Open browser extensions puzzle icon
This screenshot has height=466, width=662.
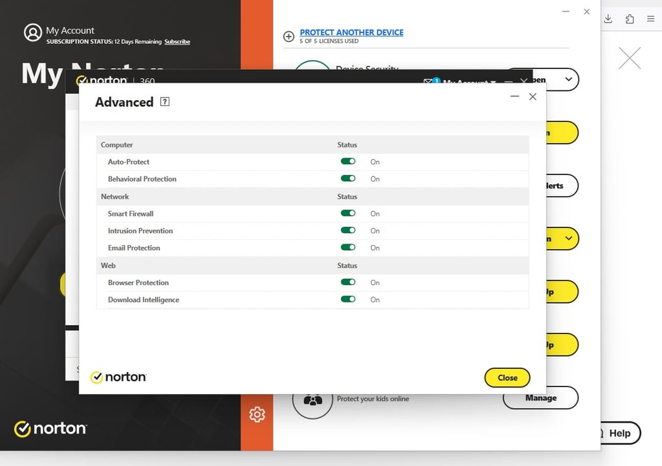(x=630, y=19)
